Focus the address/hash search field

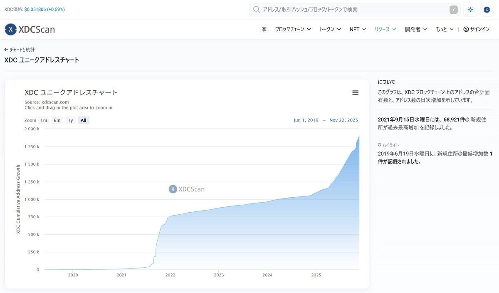[x=354, y=10]
